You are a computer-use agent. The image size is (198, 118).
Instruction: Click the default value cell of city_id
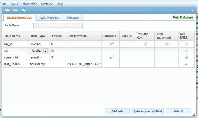[84, 44]
